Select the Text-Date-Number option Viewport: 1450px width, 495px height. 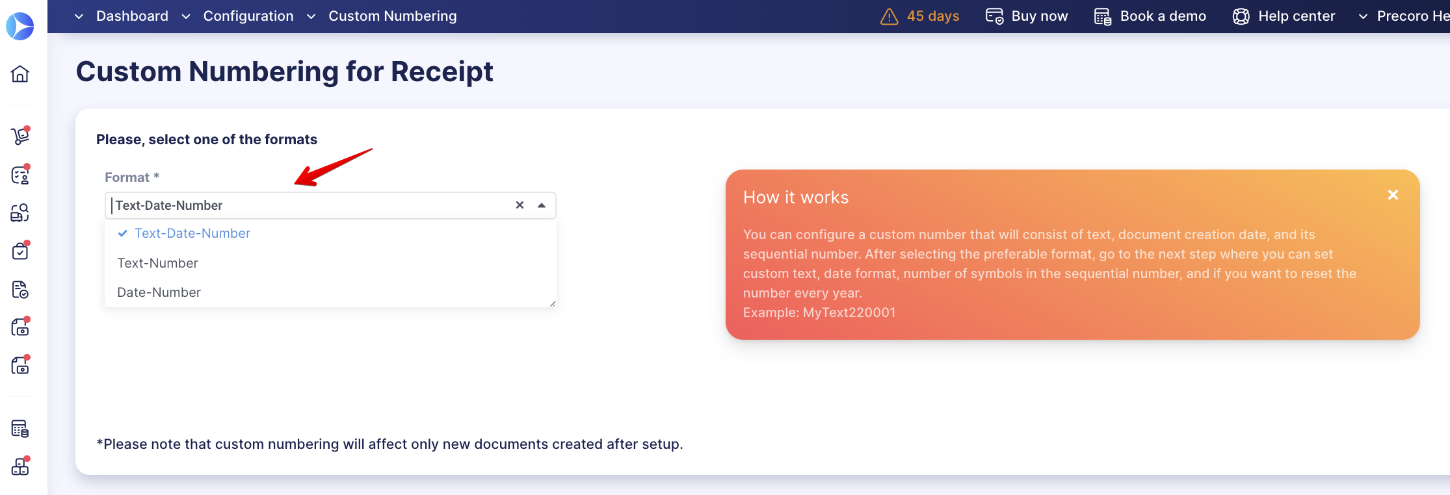tap(330, 233)
